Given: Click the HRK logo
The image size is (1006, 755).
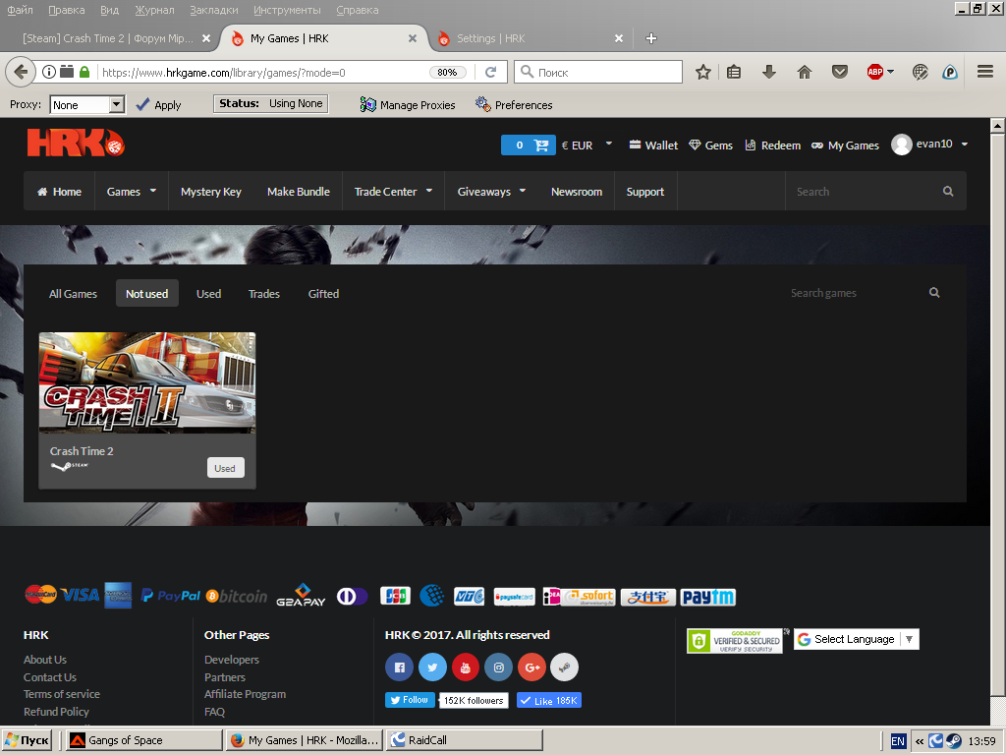Looking at the screenshot, I should pyautogui.click(x=76, y=143).
